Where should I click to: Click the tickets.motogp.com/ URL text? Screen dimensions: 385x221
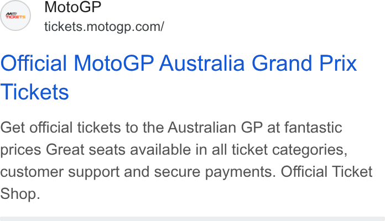(x=104, y=27)
